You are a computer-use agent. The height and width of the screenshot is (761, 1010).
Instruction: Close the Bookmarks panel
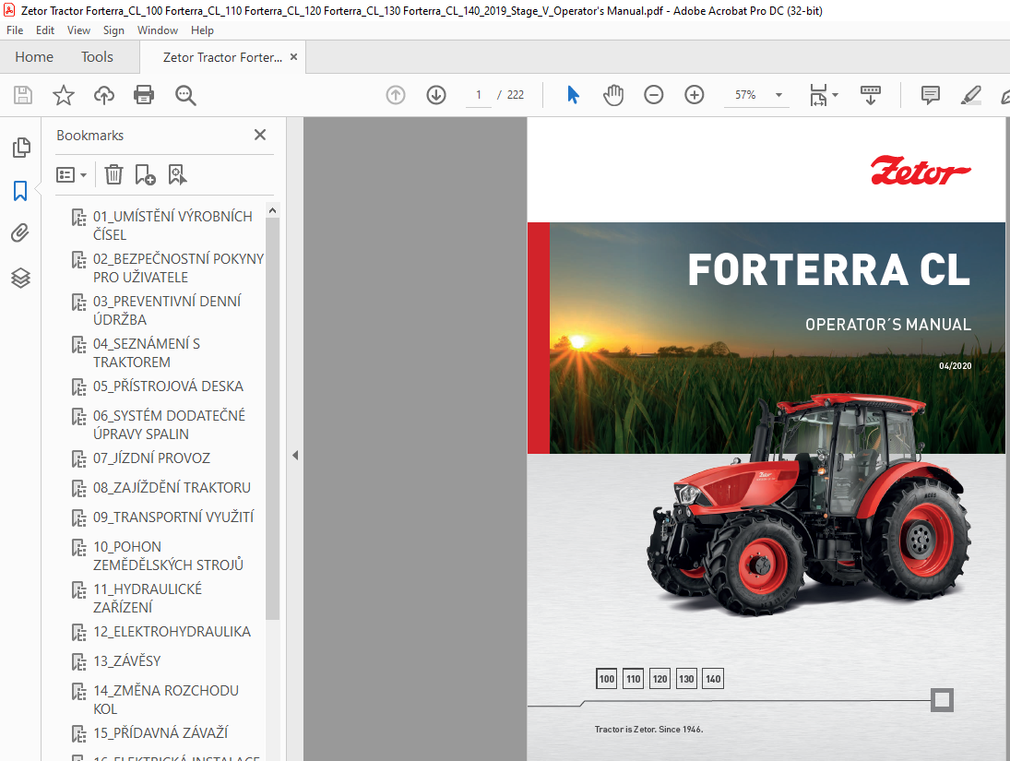[259, 135]
